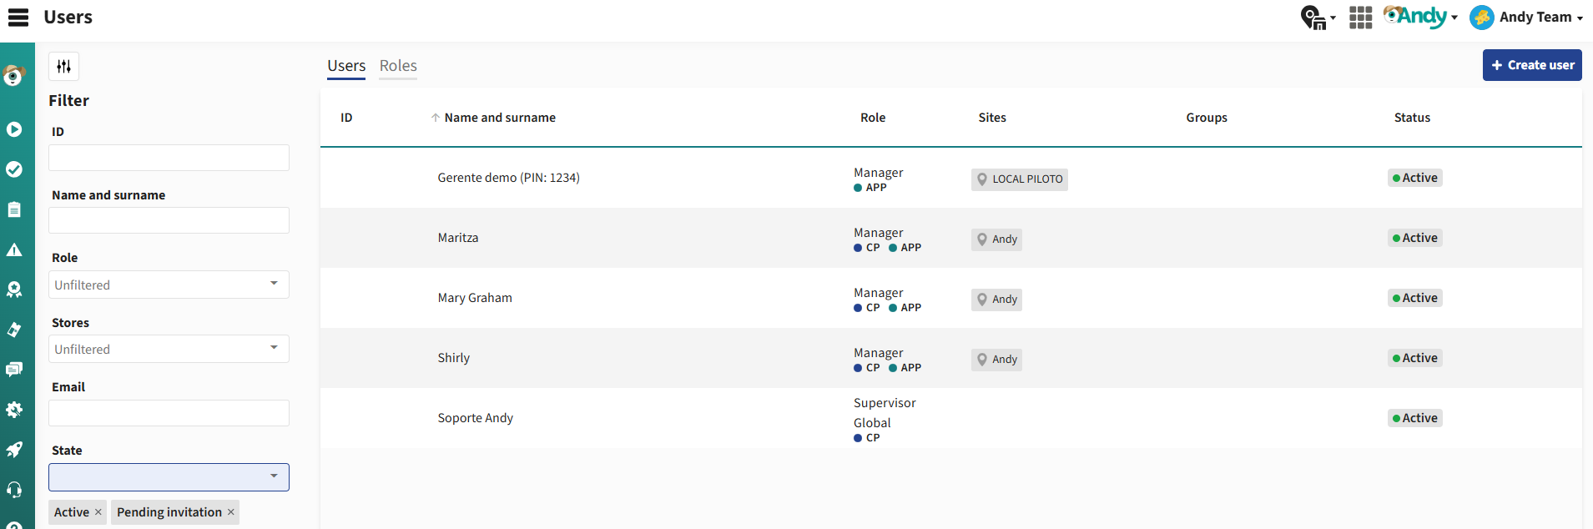Switch to the Roles tab
This screenshot has height=529, width=1593.
(398, 66)
